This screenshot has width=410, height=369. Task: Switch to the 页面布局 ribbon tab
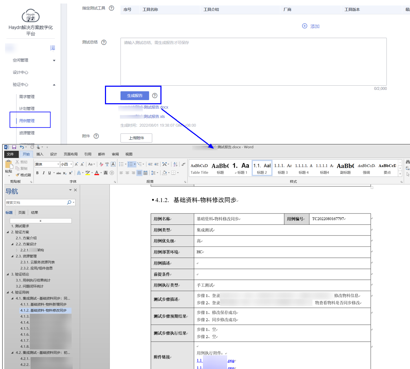(71, 154)
